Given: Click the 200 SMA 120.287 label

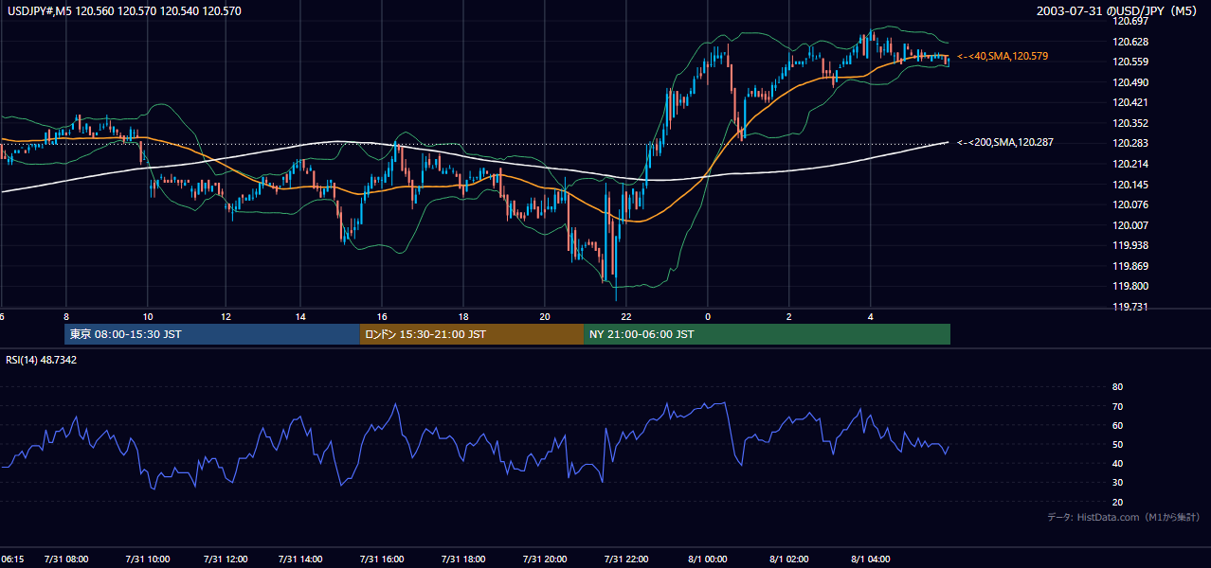Looking at the screenshot, I should [x=1005, y=142].
